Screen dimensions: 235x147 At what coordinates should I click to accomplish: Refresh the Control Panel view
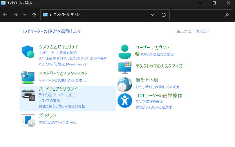point(164,15)
